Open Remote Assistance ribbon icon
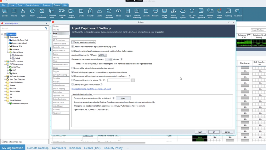This screenshot has height=150, width=266. pos(109,14)
